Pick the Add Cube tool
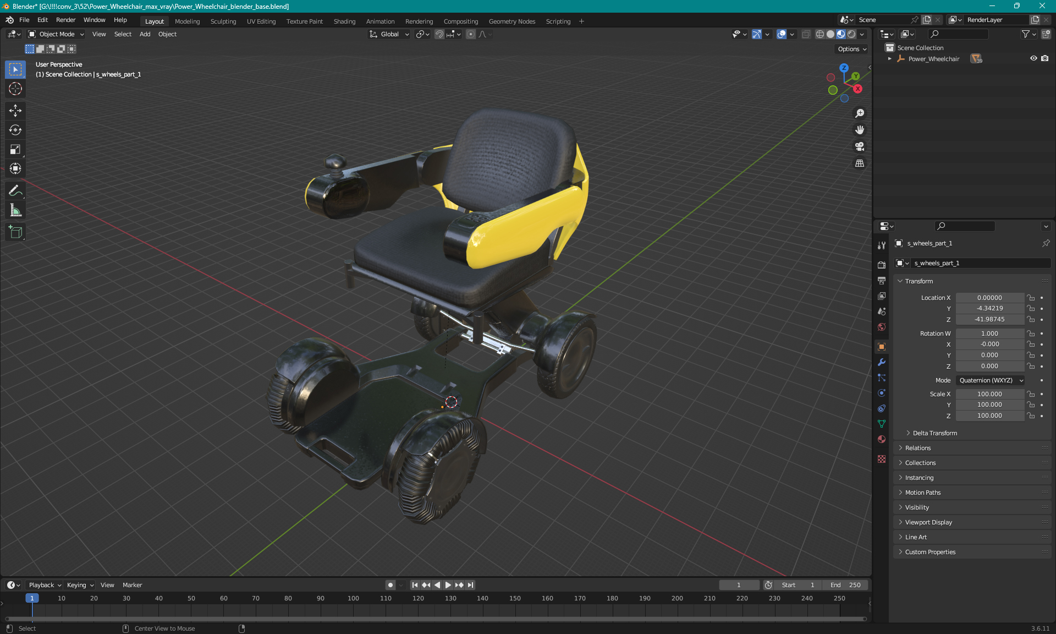Viewport: 1056px width, 634px height. click(15, 232)
